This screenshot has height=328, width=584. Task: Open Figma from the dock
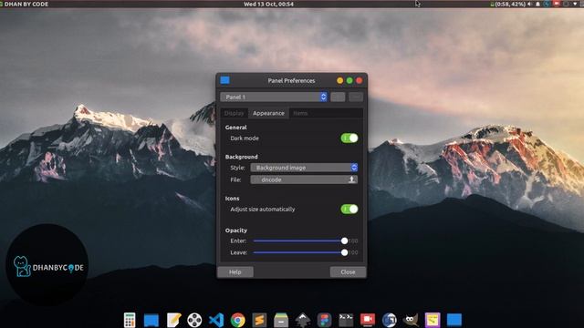pyautogui.click(x=324, y=320)
